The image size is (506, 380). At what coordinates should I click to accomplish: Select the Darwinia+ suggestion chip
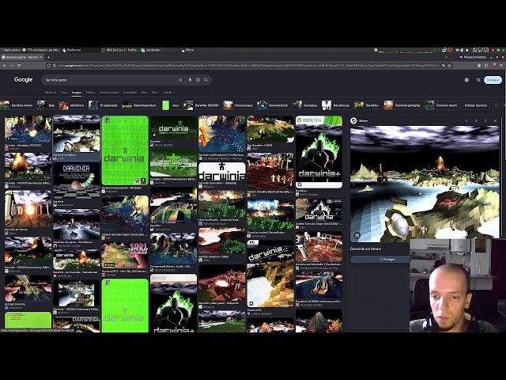367,105
